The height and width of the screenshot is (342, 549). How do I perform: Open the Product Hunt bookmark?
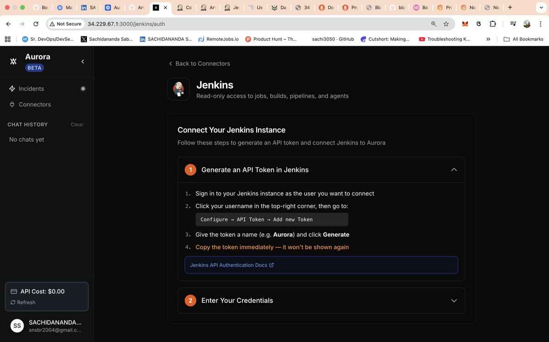271,39
